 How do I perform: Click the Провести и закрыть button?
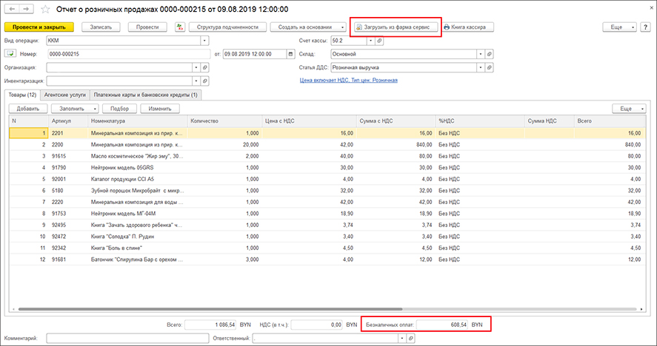pos(40,27)
